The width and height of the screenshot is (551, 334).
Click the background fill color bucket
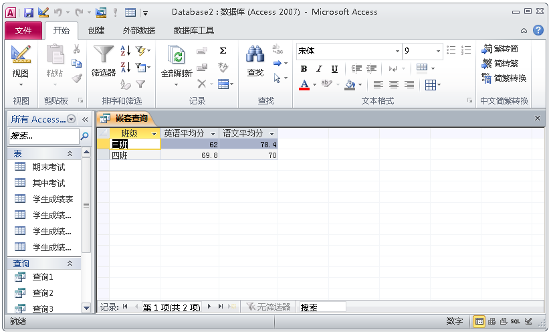coord(350,85)
